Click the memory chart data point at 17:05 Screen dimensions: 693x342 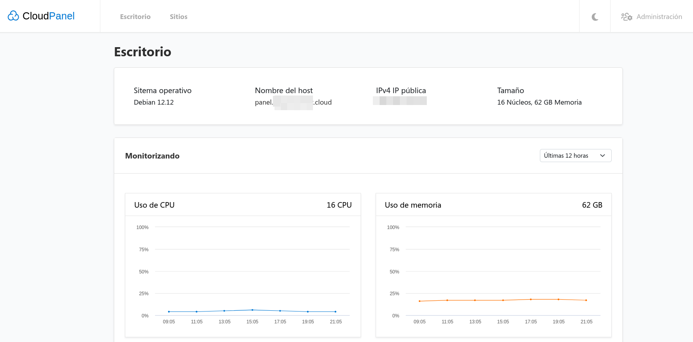(531, 299)
